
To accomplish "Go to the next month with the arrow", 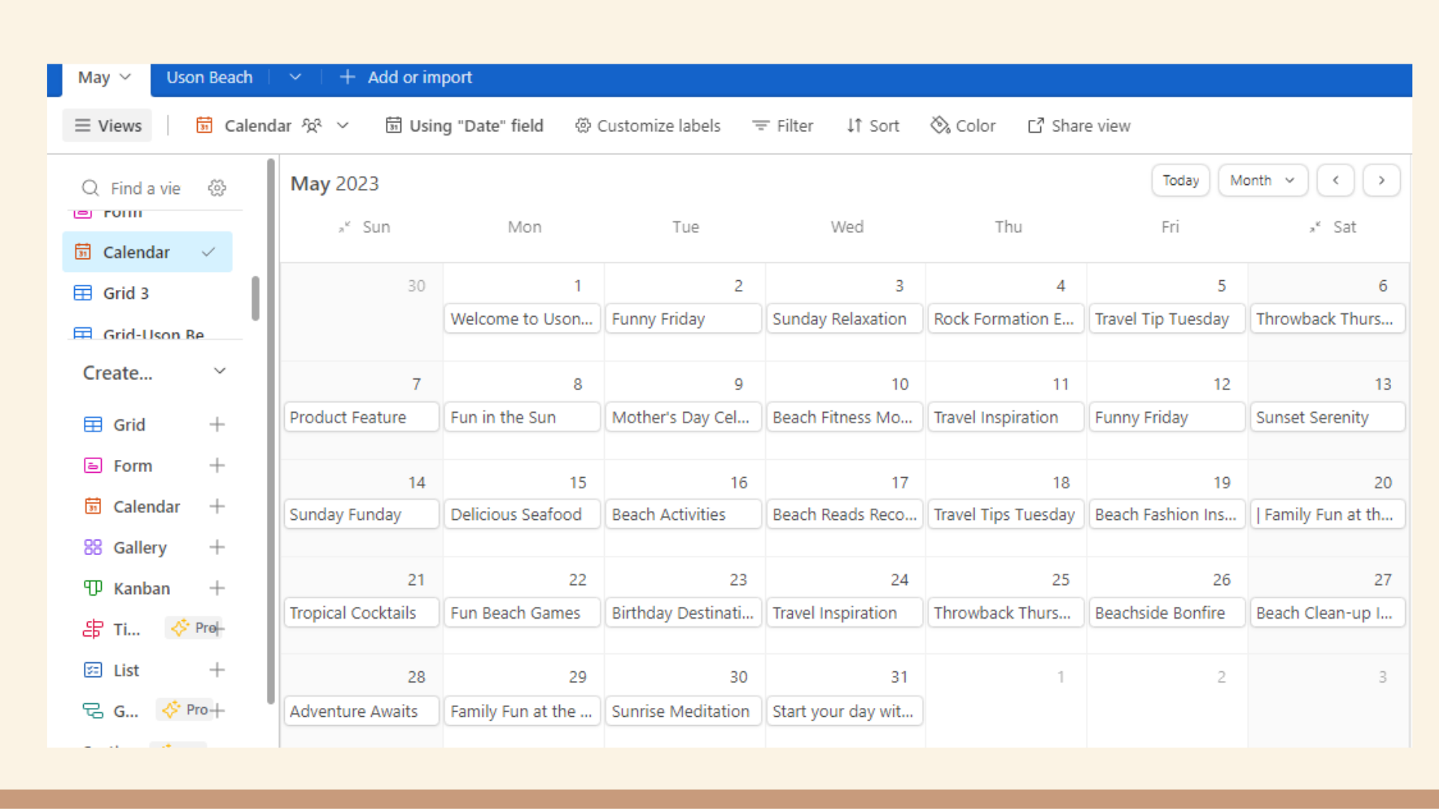I will [x=1381, y=181].
